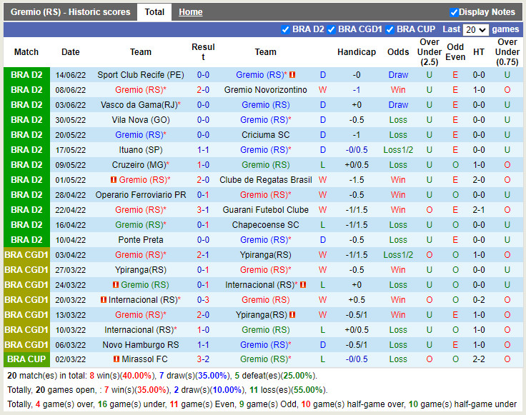Open the Cruzeiro (MG) team link
The width and height of the screenshot is (526, 415).
(x=139, y=165)
